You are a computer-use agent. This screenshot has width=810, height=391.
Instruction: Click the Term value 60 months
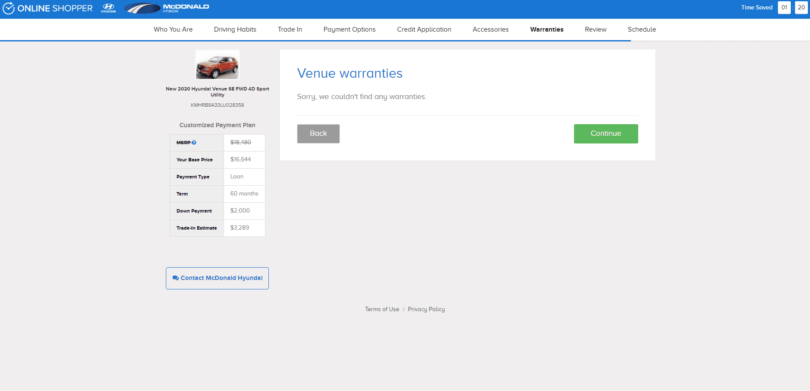[244, 194]
